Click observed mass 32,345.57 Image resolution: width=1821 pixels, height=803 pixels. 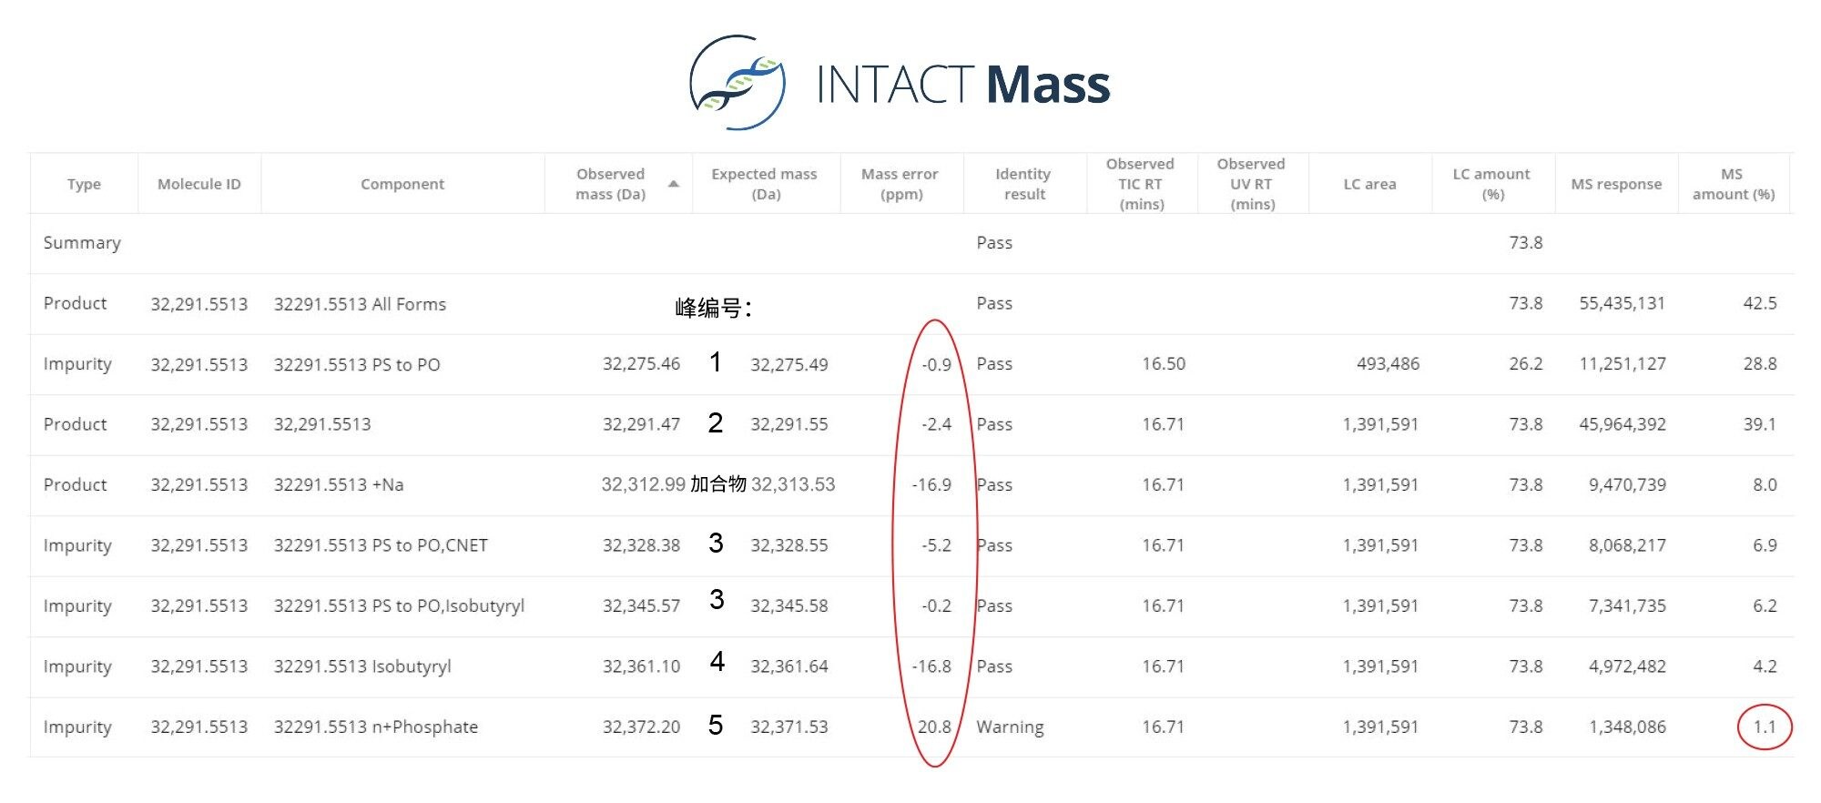[x=641, y=606]
